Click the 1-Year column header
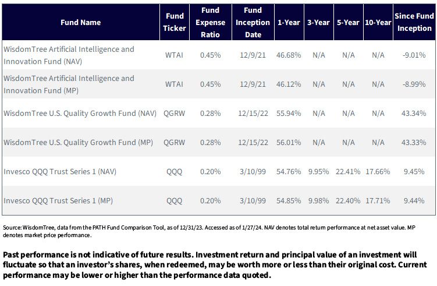Image resolution: width=437 pixels, height=286 pixels. pos(289,22)
